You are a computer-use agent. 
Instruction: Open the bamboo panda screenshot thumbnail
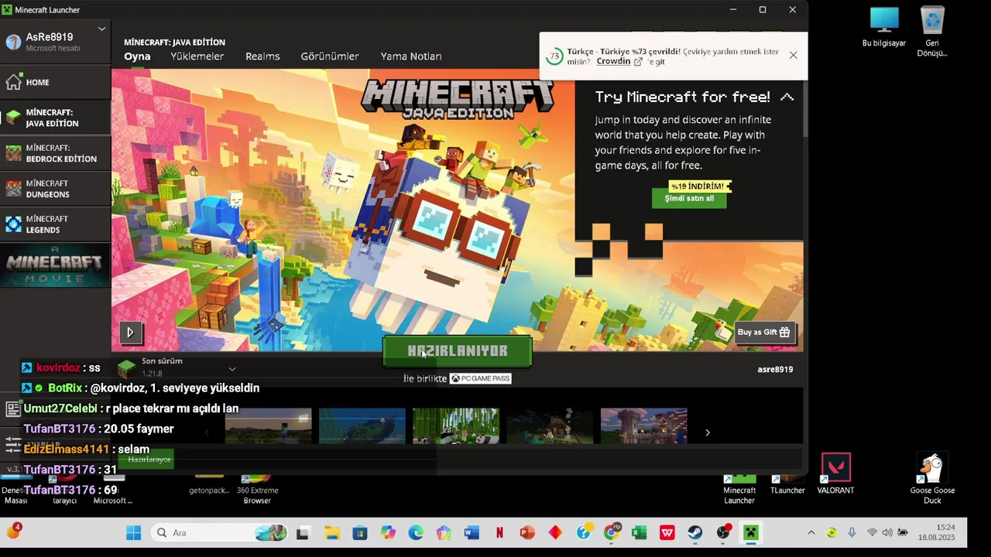coord(455,426)
